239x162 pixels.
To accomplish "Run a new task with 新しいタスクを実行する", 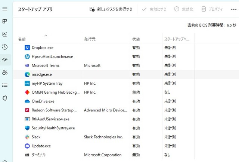I will click(x=111, y=9).
